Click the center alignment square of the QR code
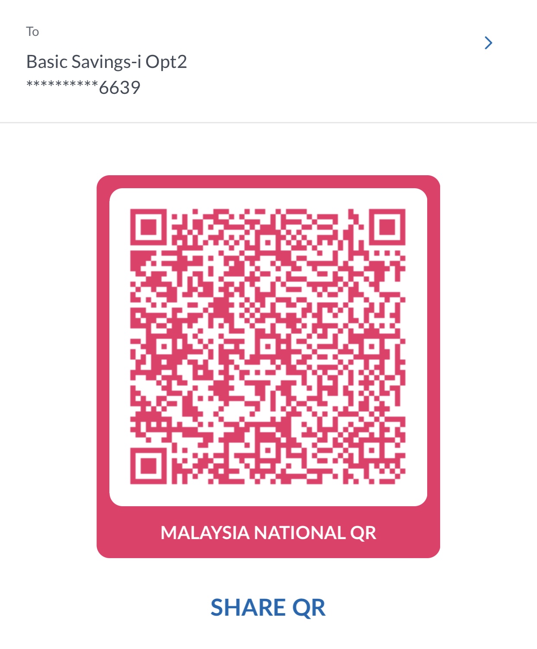Viewport: 537px width, 649px height. click(268, 347)
